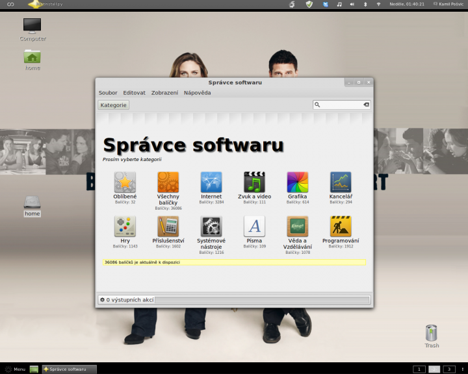Viewport: 468px width, 374px height.
Task: Open the Systémové nástroje category
Action: 211,227
